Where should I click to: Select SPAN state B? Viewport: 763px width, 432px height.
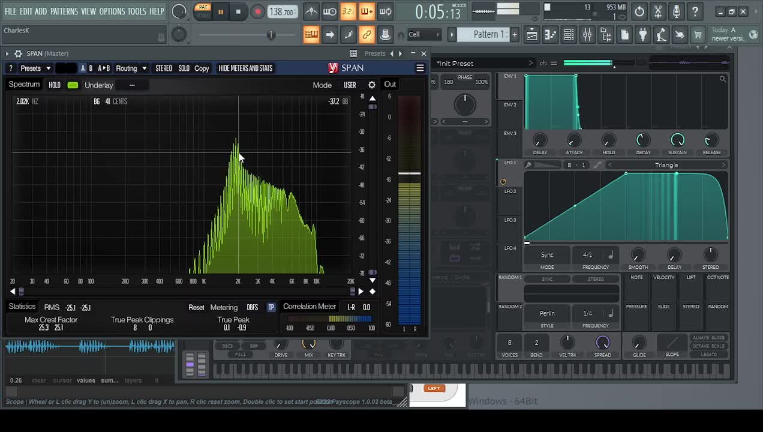[91, 68]
